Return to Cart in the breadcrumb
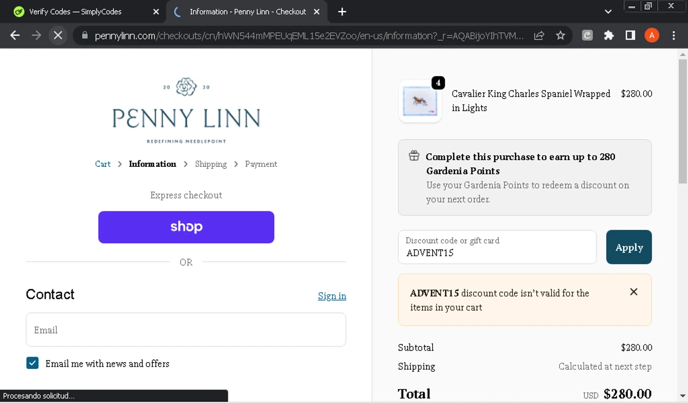Screen dimensions: 688x403 tap(103, 164)
